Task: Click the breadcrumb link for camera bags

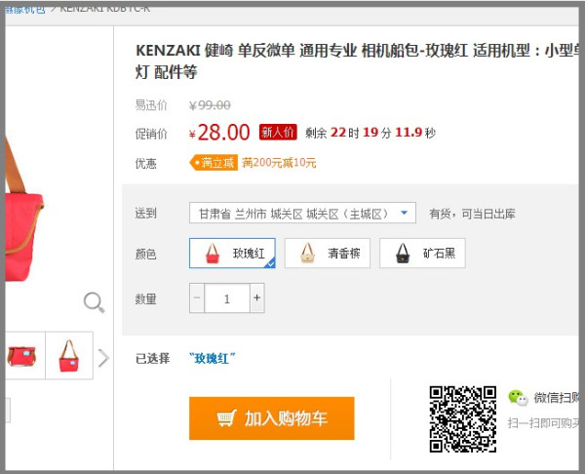Action: pos(25,9)
